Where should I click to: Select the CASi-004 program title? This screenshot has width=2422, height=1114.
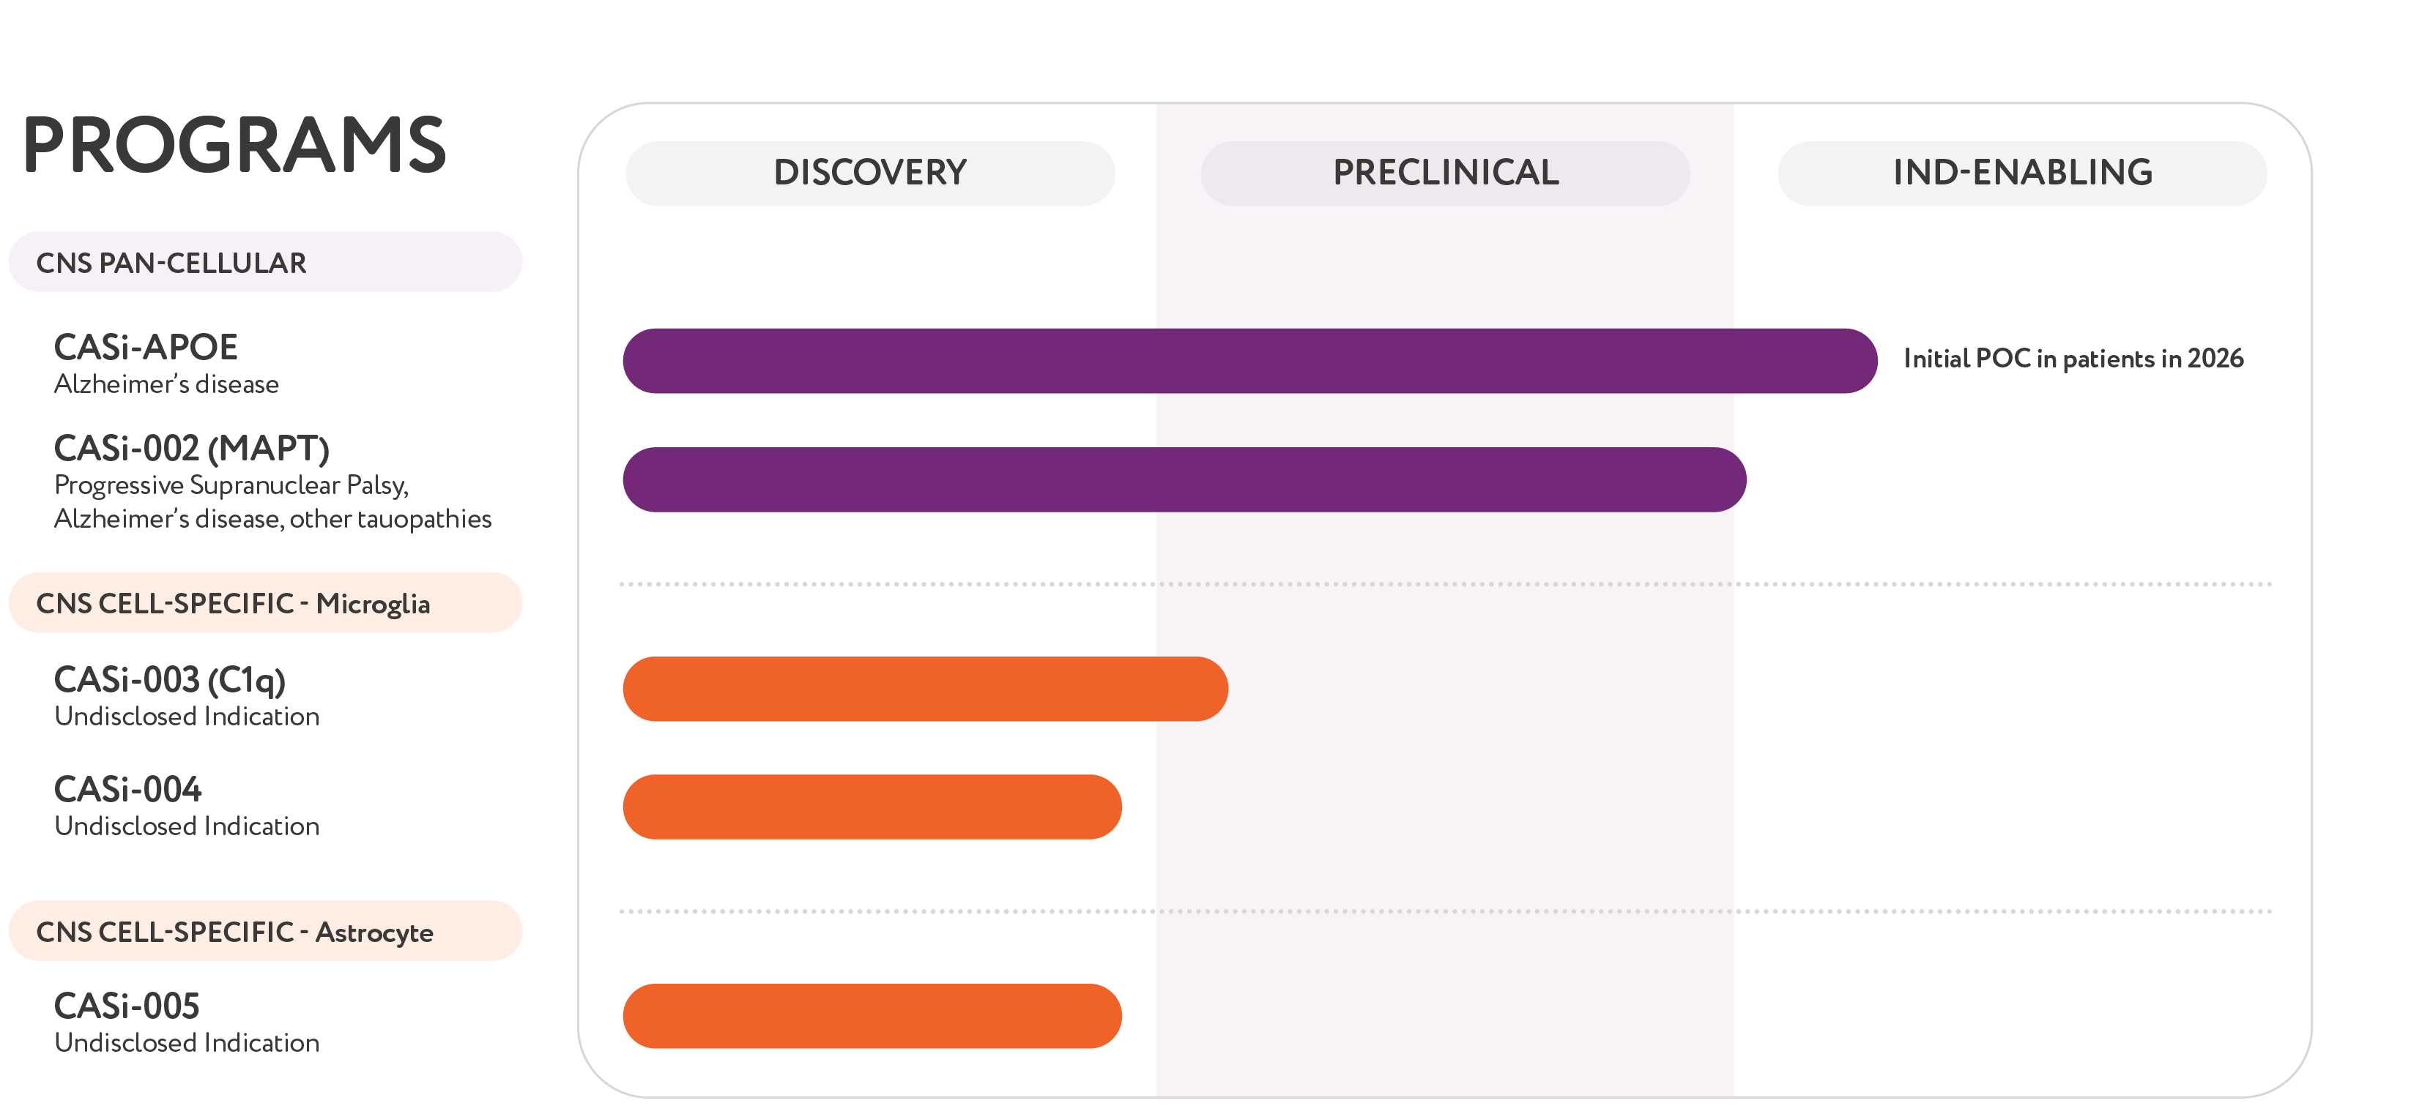pyautogui.click(x=128, y=789)
